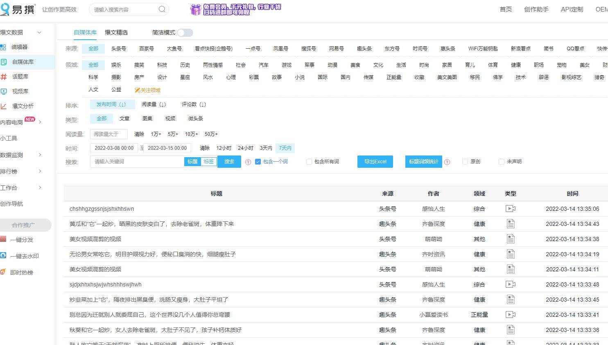Image resolution: width=608 pixels, height=345 pixels.
Task: Click the 易撰 logo icon
Action: coord(4,9)
